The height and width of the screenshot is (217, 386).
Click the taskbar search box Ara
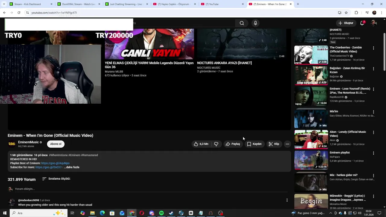(x=38, y=213)
